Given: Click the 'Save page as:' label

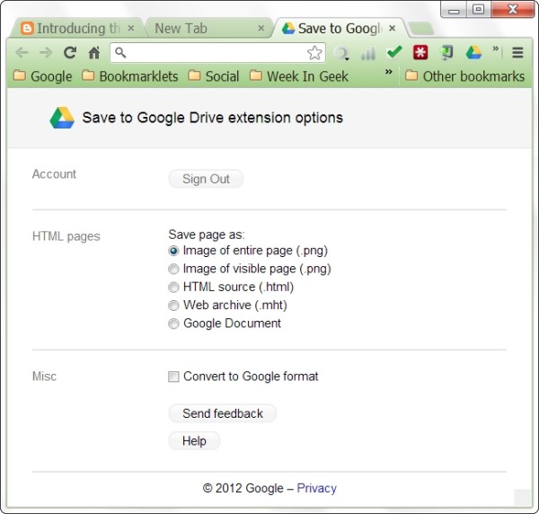Looking at the screenshot, I should click(x=207, y=235).
